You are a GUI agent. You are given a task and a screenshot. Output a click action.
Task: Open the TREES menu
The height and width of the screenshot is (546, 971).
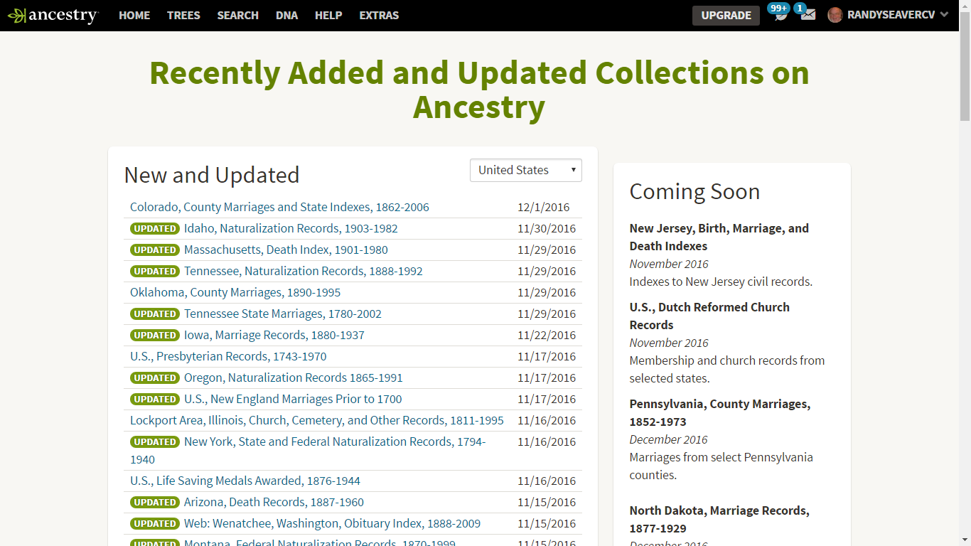point(183,15)
